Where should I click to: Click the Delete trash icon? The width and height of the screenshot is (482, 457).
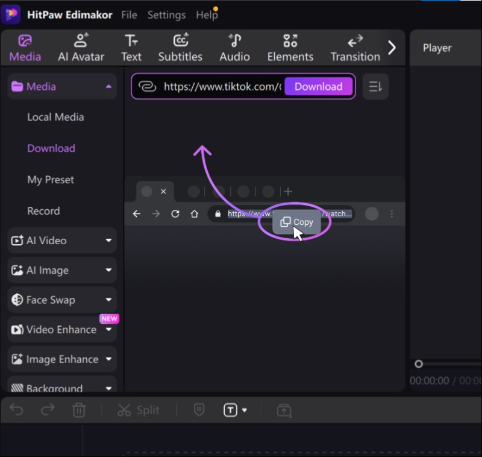click(x=79, y=410)
